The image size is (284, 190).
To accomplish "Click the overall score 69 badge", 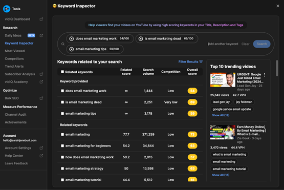I will (192, 102).
